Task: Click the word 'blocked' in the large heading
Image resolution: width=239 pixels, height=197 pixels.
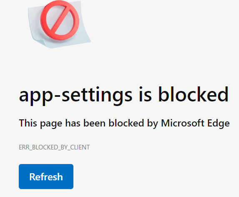Action: click(x=194, y=94)
